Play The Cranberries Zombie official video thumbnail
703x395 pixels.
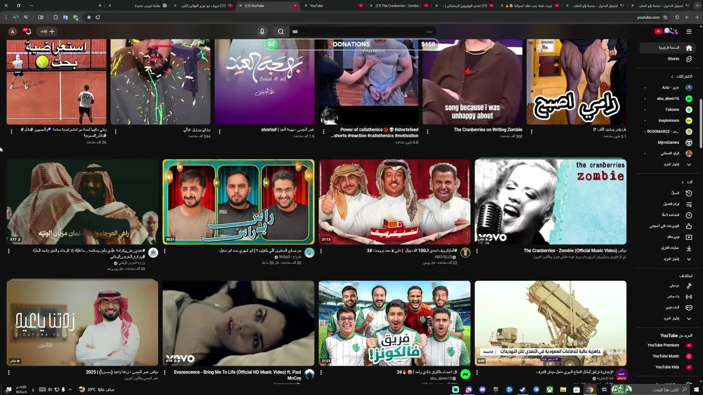click(x=550, y=202)
